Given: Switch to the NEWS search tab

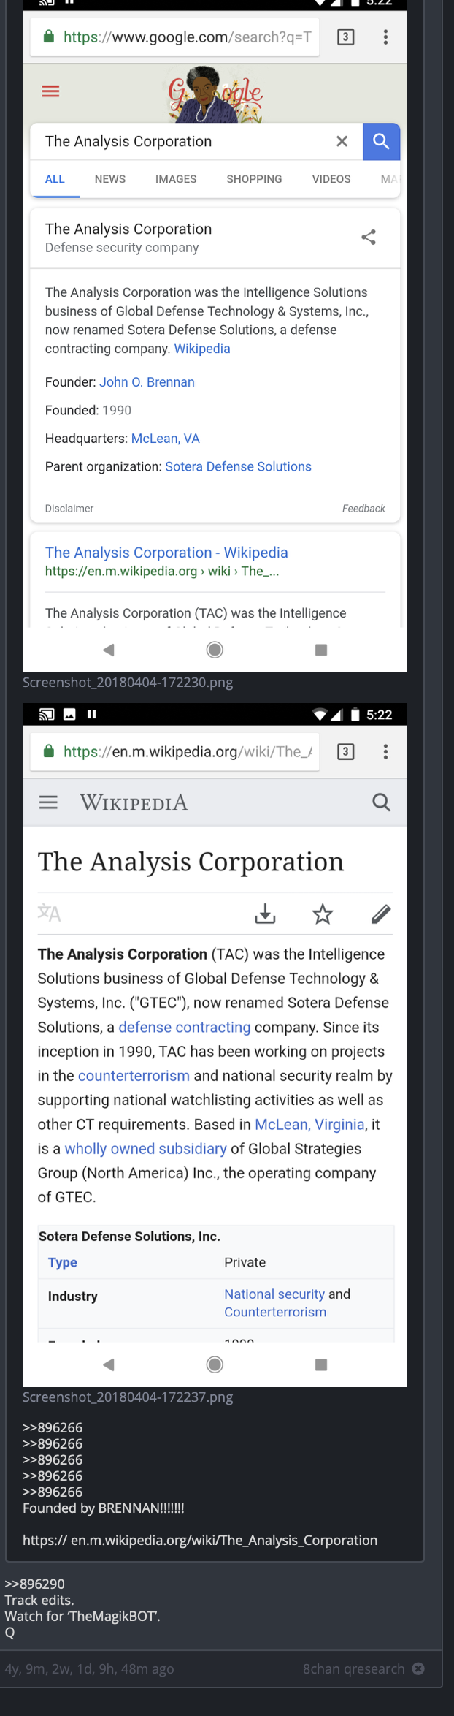Looking at the screenshot, I should point(110,179).
